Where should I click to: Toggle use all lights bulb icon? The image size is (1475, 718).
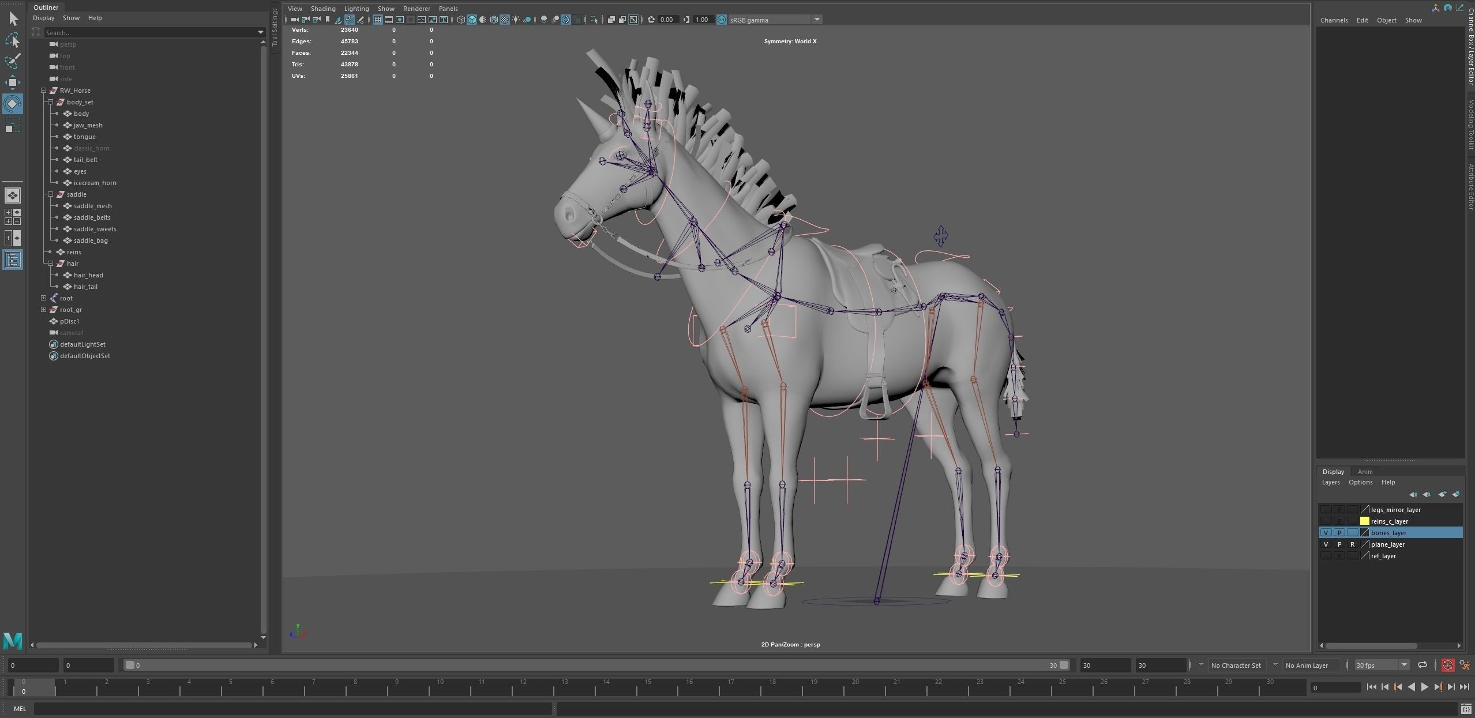[x=516, y=20]
